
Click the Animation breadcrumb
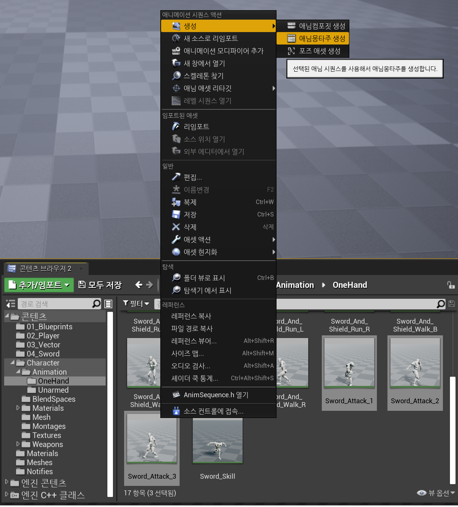click(295, 285)
